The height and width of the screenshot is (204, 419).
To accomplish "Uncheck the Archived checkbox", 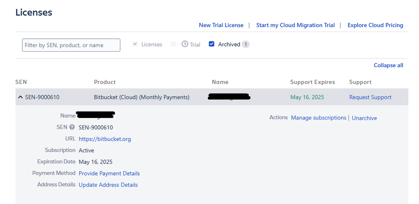I will tap(211, 44).
